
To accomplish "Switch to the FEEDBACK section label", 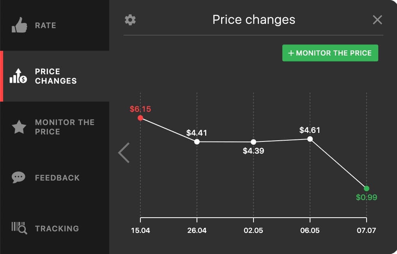I will [57, 178].
